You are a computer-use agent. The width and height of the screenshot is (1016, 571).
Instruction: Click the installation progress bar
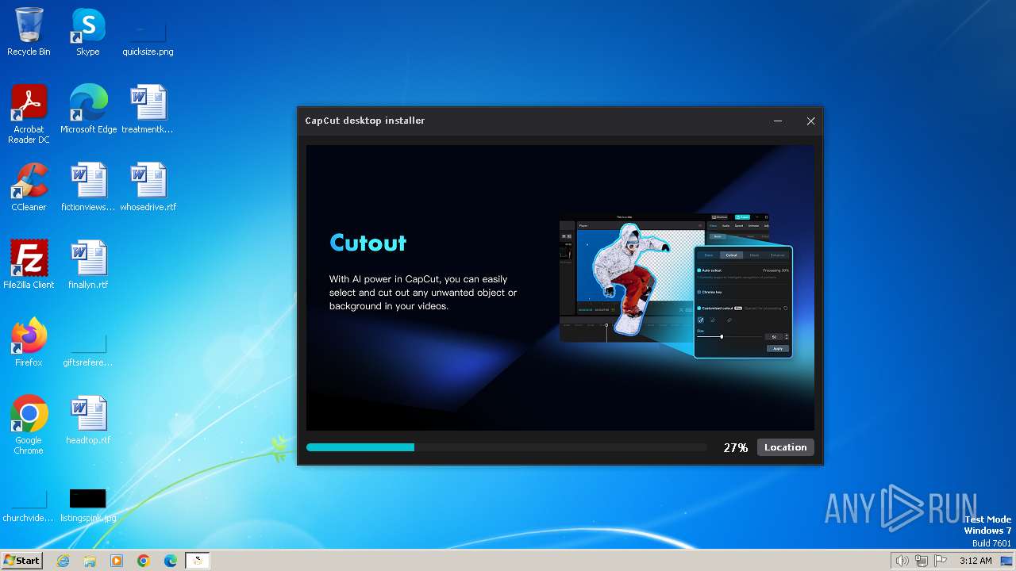(x=506, y=447)
